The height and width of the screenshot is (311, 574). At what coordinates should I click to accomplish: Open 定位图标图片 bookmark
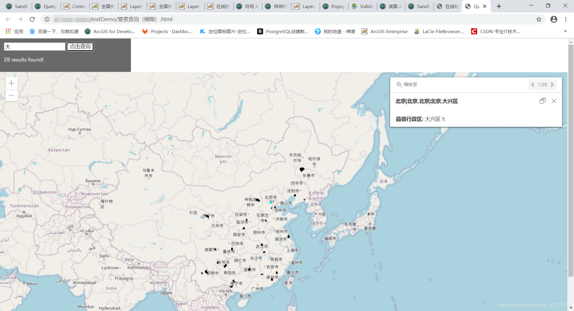225,31
